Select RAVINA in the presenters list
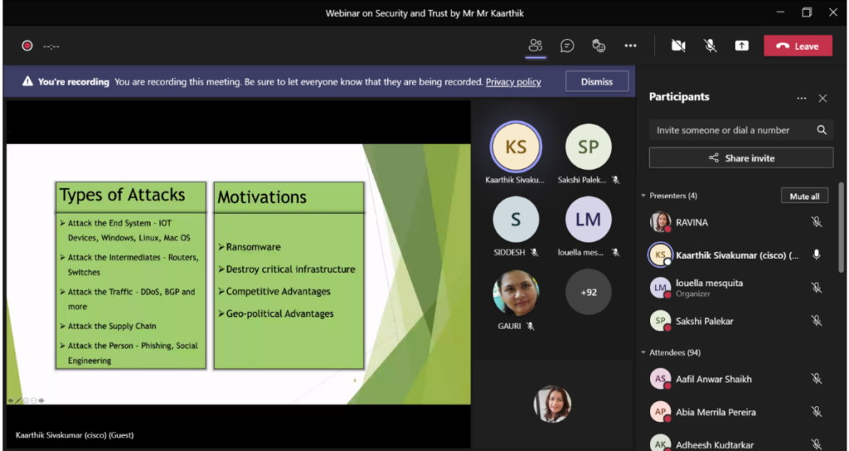This screenshot has width=849, height=451. [x=737, y=222]
